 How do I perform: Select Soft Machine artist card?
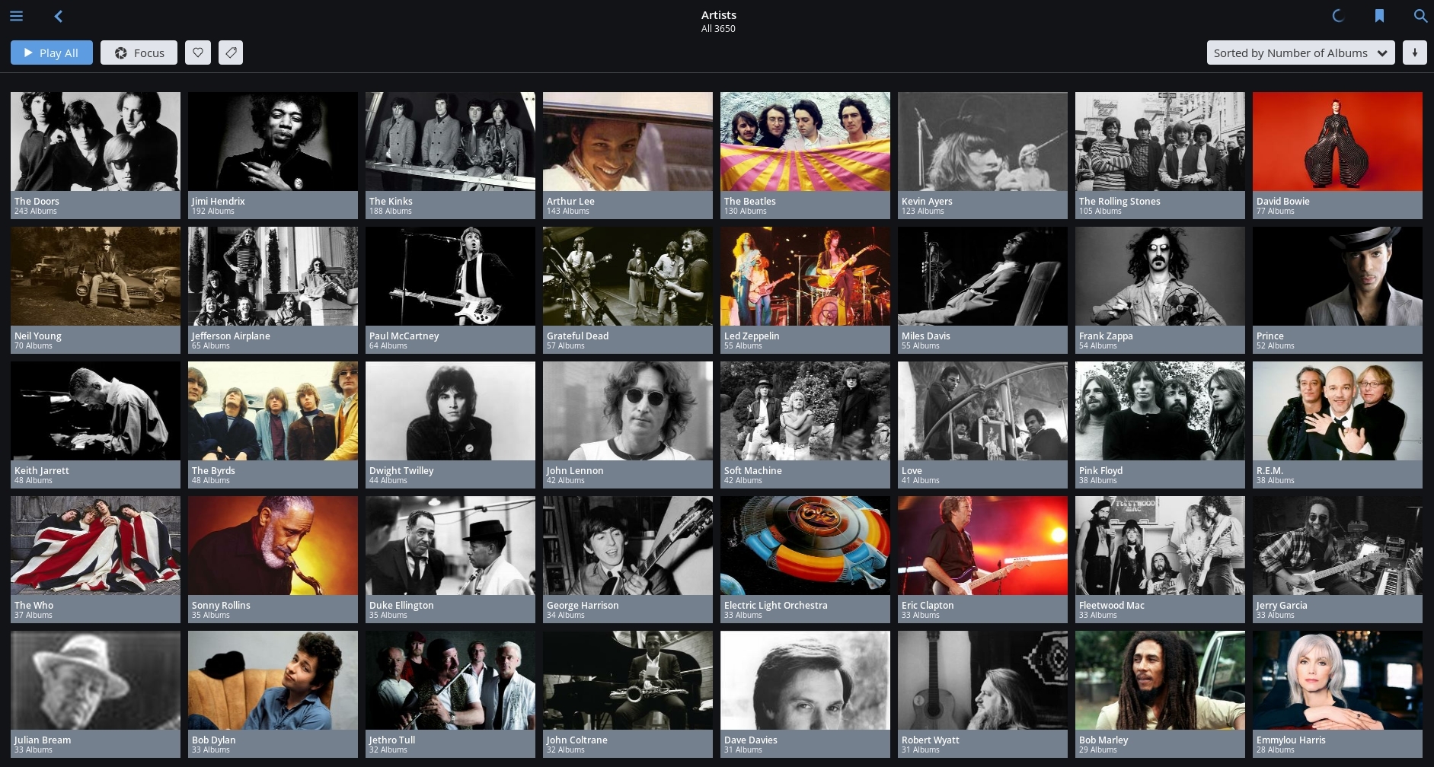805,425
